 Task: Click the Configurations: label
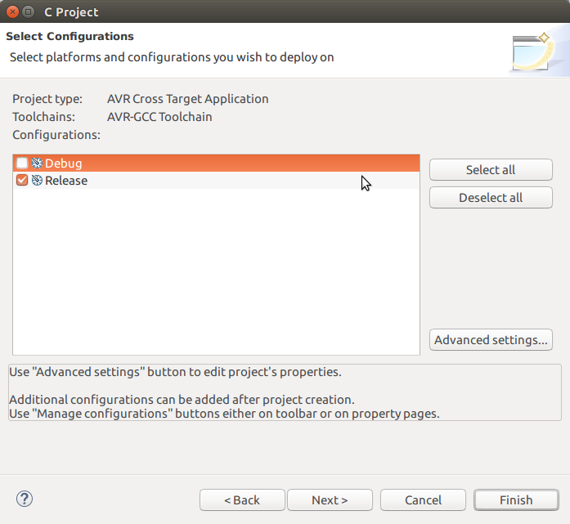[x=56, y=135]
